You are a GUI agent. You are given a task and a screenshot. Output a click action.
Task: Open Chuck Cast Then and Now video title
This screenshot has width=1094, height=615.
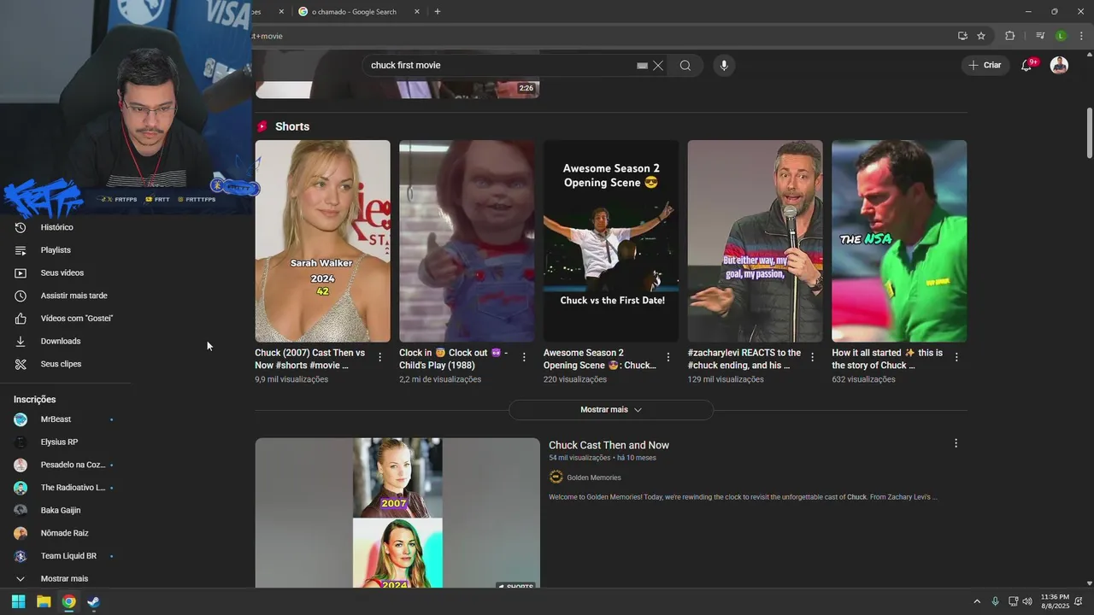point(609,445)
